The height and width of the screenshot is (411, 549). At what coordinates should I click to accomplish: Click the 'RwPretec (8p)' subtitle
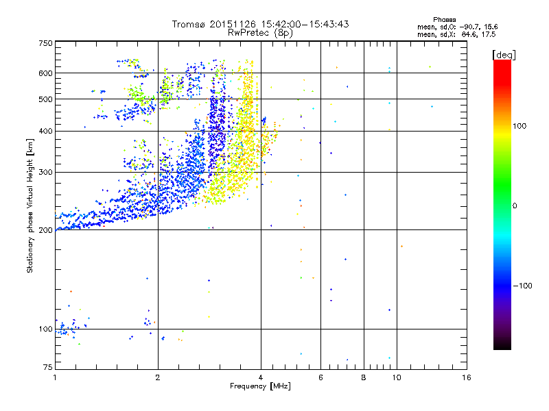point(260,33)
